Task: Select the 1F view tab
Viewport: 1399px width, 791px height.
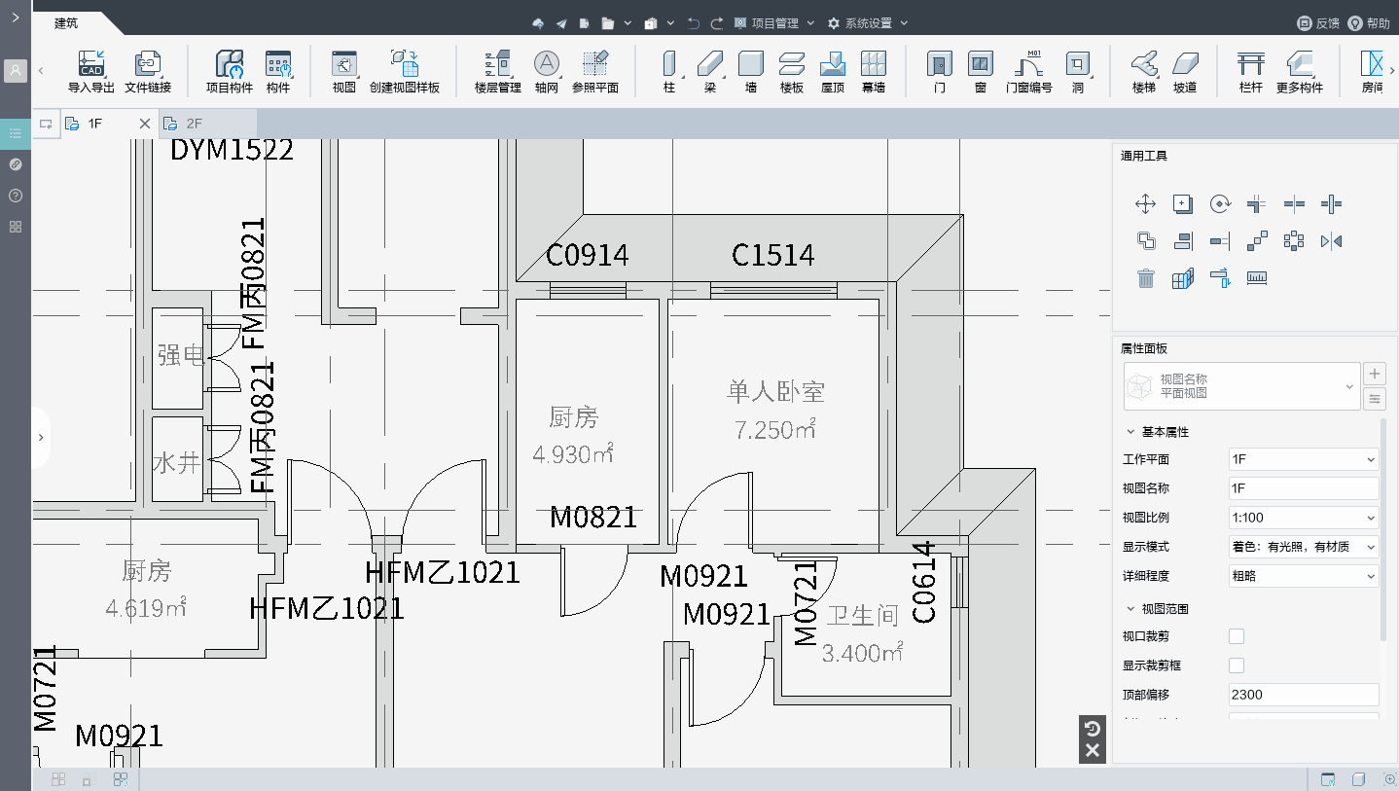Action: (x=94, y=124)
